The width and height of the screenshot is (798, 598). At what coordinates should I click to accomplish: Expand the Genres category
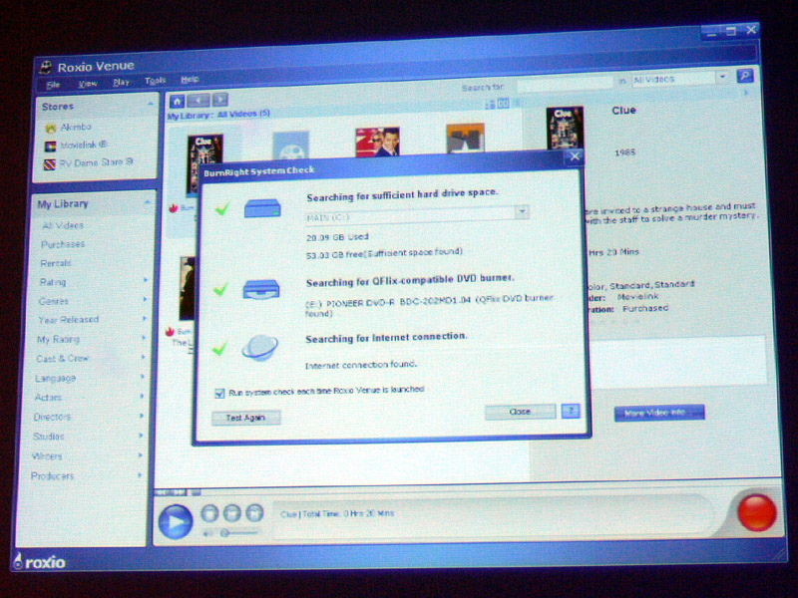(x=144, y=301)
